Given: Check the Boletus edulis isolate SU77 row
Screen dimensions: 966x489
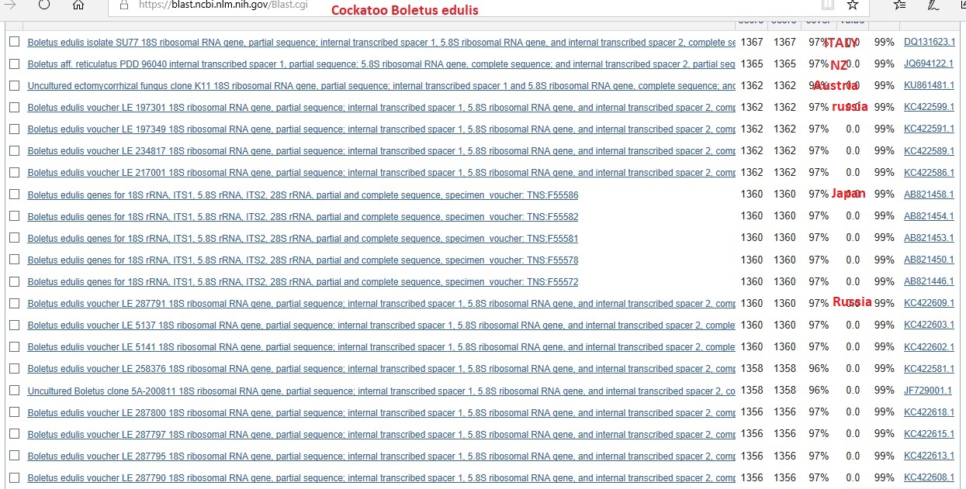Looking at the screenshot, I should [14, 42].
